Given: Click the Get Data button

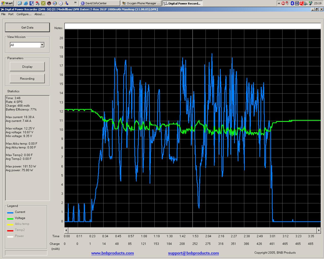Looking at the screenshot, I should coord(27,27).
